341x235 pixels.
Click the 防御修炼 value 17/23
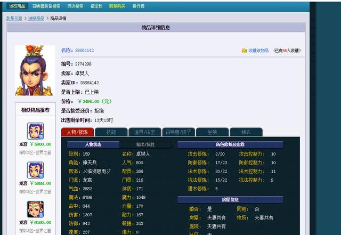221,163
